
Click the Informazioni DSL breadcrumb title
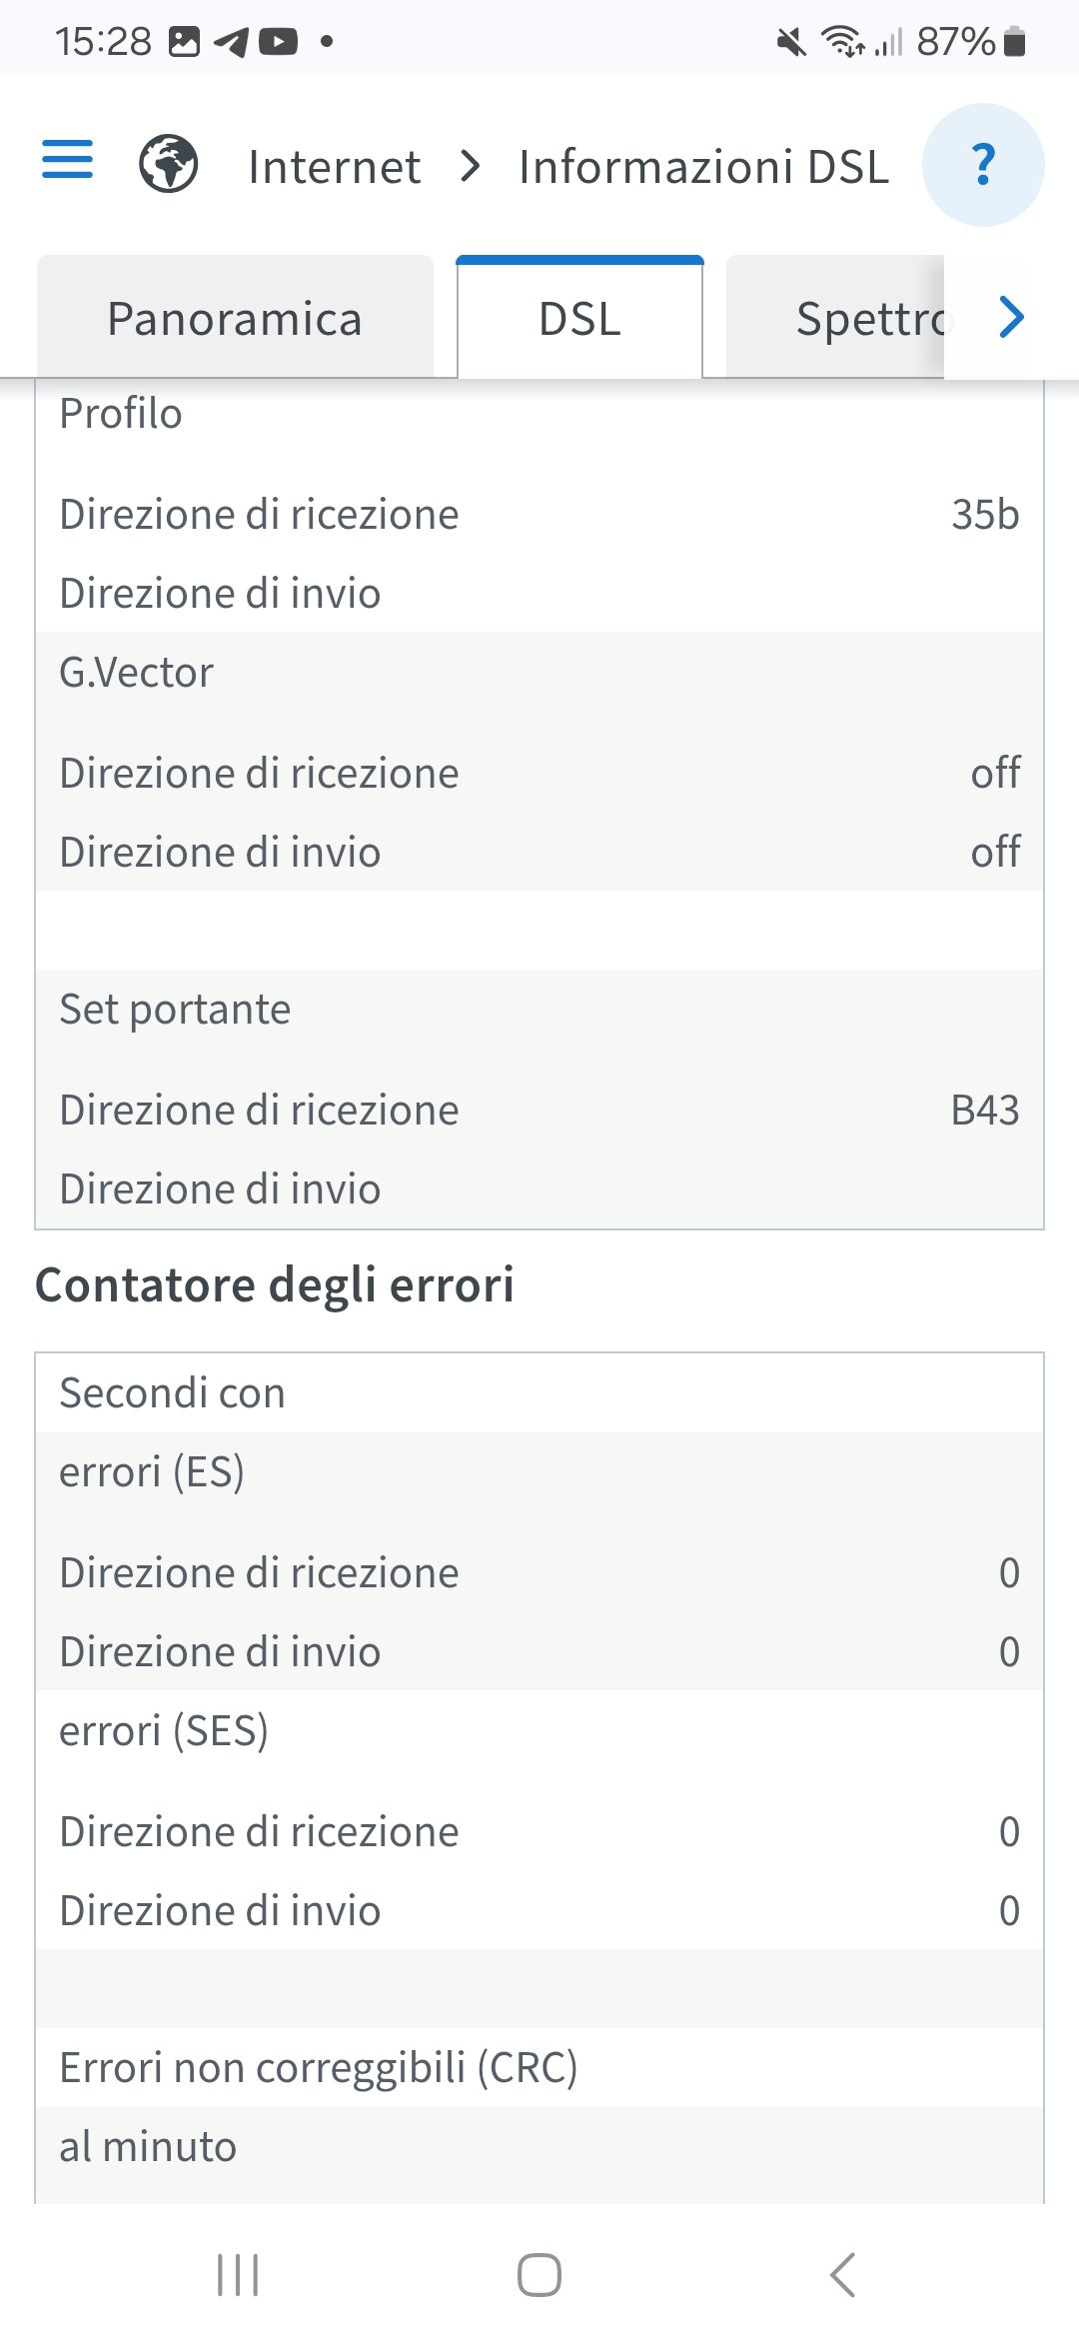click(x=703, y=167)
